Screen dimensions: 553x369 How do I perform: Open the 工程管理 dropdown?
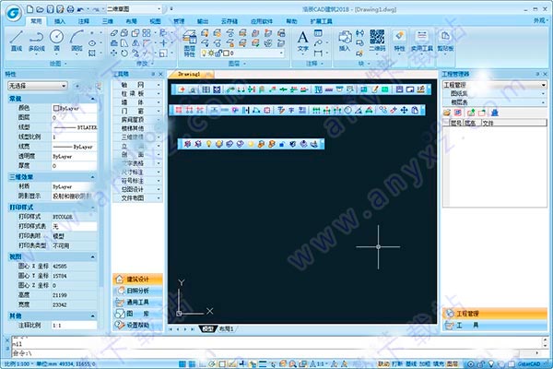point(494,85)
